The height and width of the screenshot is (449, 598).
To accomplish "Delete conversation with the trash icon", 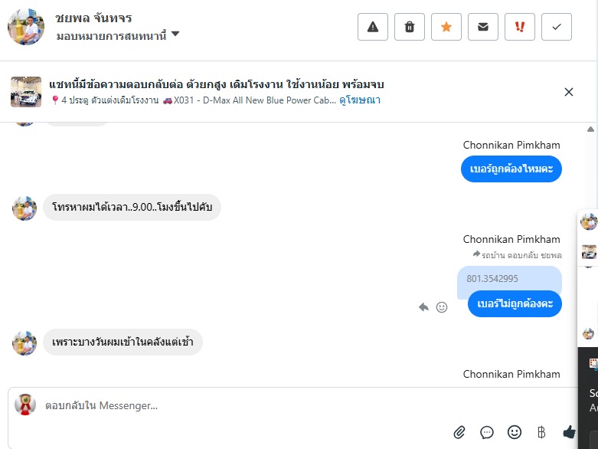I will [x=410, y=27].
